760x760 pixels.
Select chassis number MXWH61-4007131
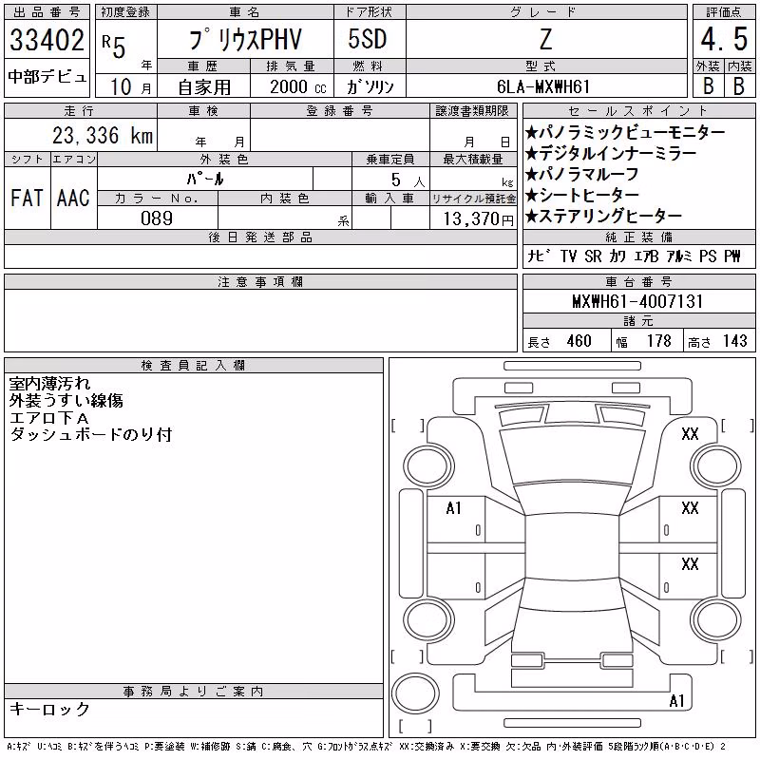[x=637, y=301]
